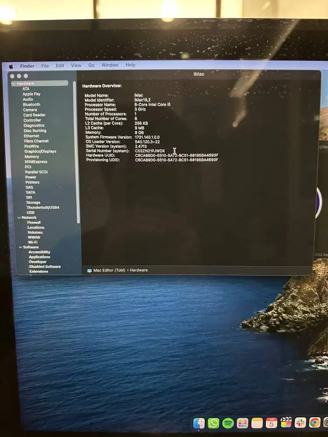Open the View menu

pos(76,65)
